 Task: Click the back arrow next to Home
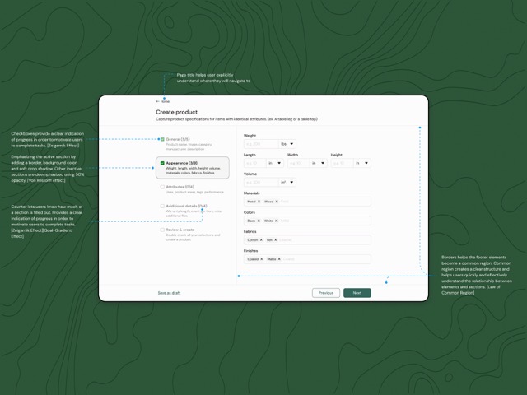coord(157,101)
